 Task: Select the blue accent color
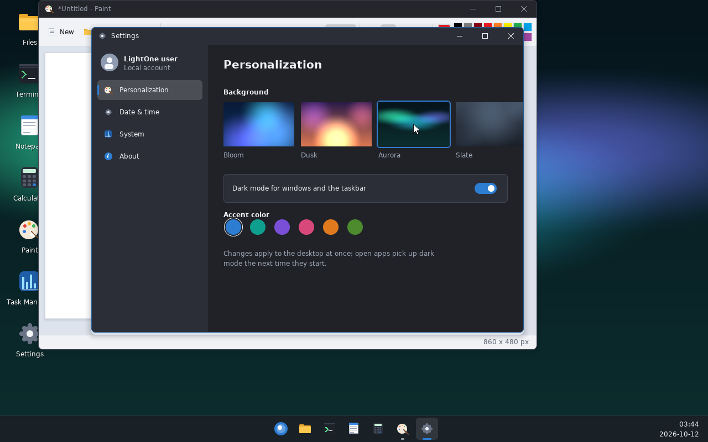point(233,227)
